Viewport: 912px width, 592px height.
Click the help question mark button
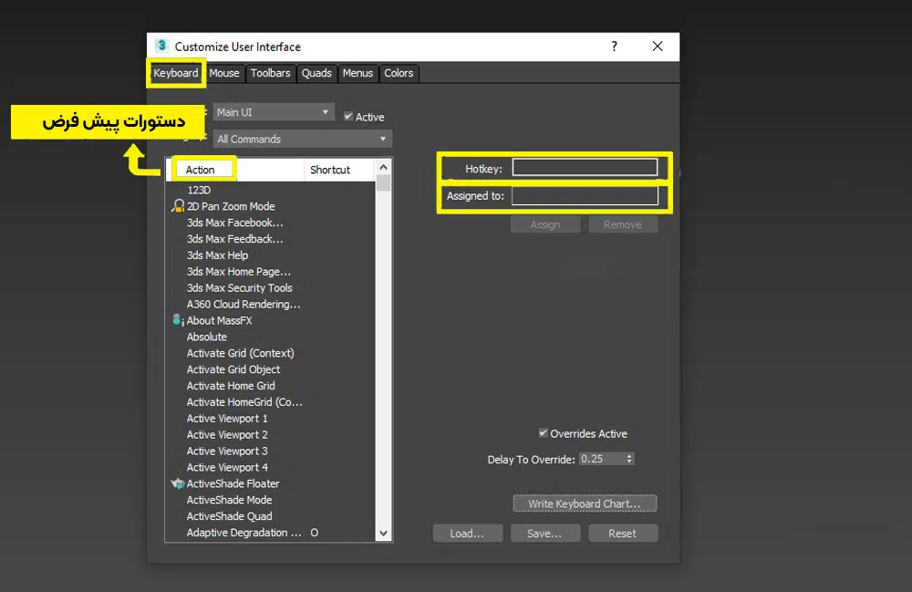pos(615,47)
